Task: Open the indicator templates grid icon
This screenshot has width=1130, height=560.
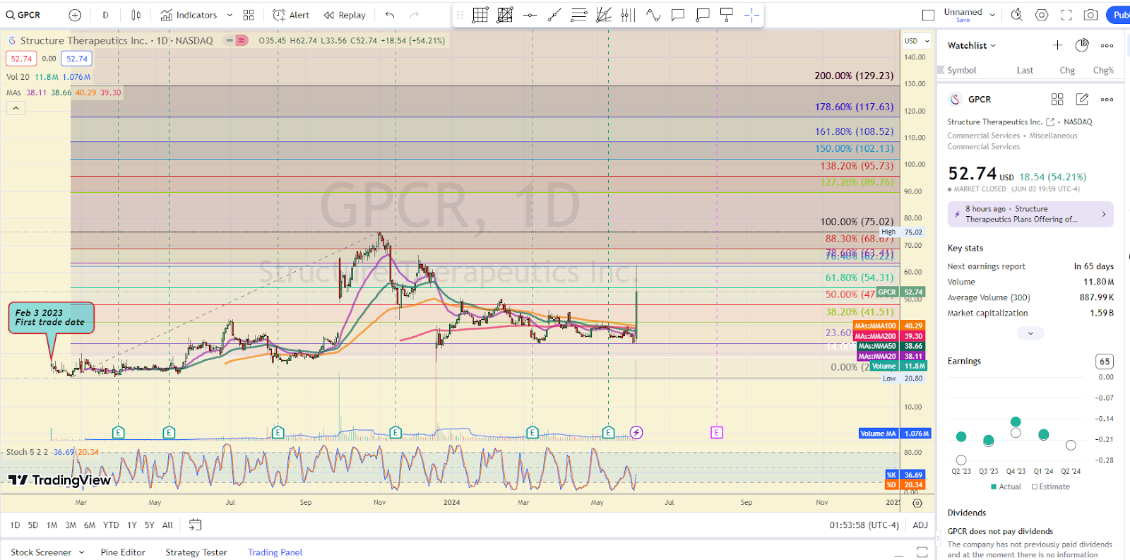Action: tap(249, 15)
